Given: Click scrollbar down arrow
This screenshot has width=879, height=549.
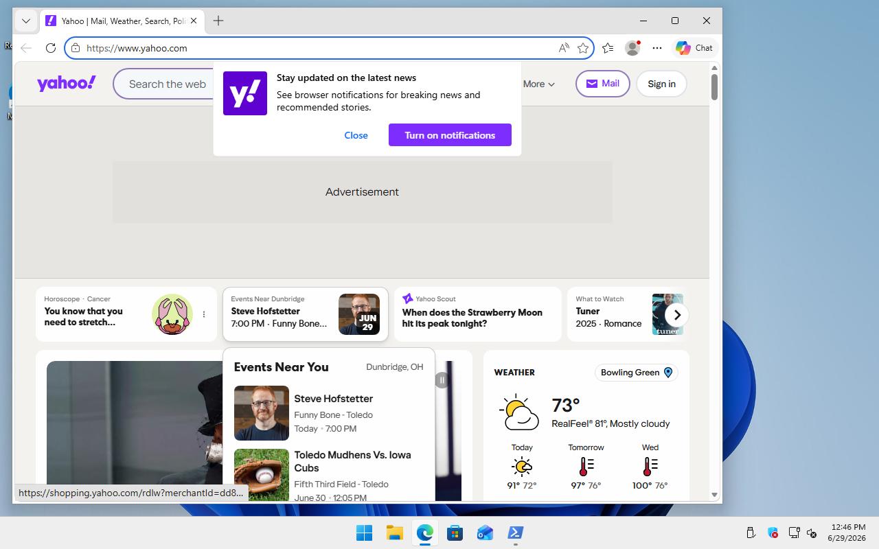Looking at the screenshot, I should 714,495.
